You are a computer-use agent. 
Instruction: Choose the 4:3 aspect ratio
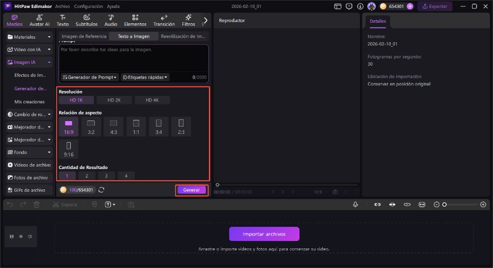(113, 127)
